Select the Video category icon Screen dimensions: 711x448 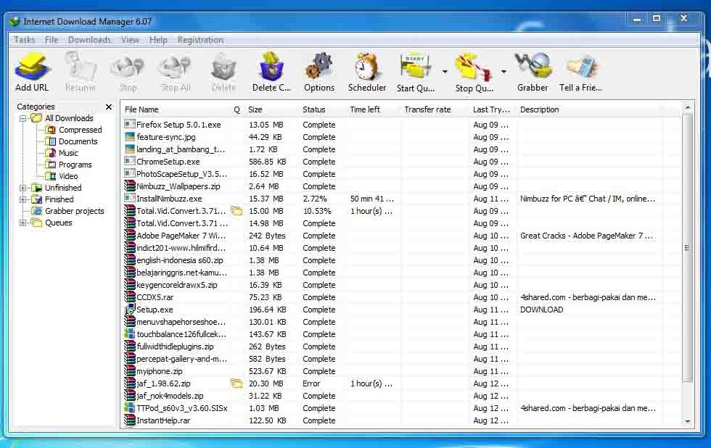pos(52,176)
